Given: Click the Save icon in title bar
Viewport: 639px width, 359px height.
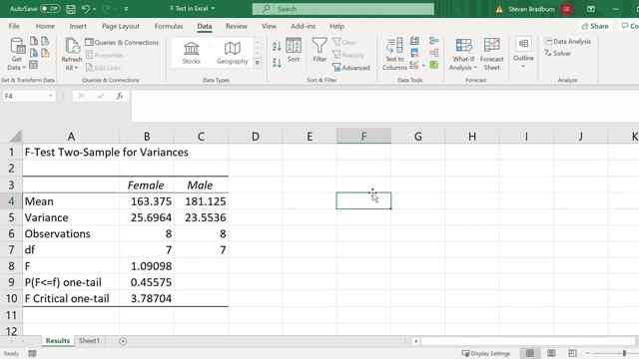Looking at the screenshot, I should pyautogui.click(x=71, y=9).
